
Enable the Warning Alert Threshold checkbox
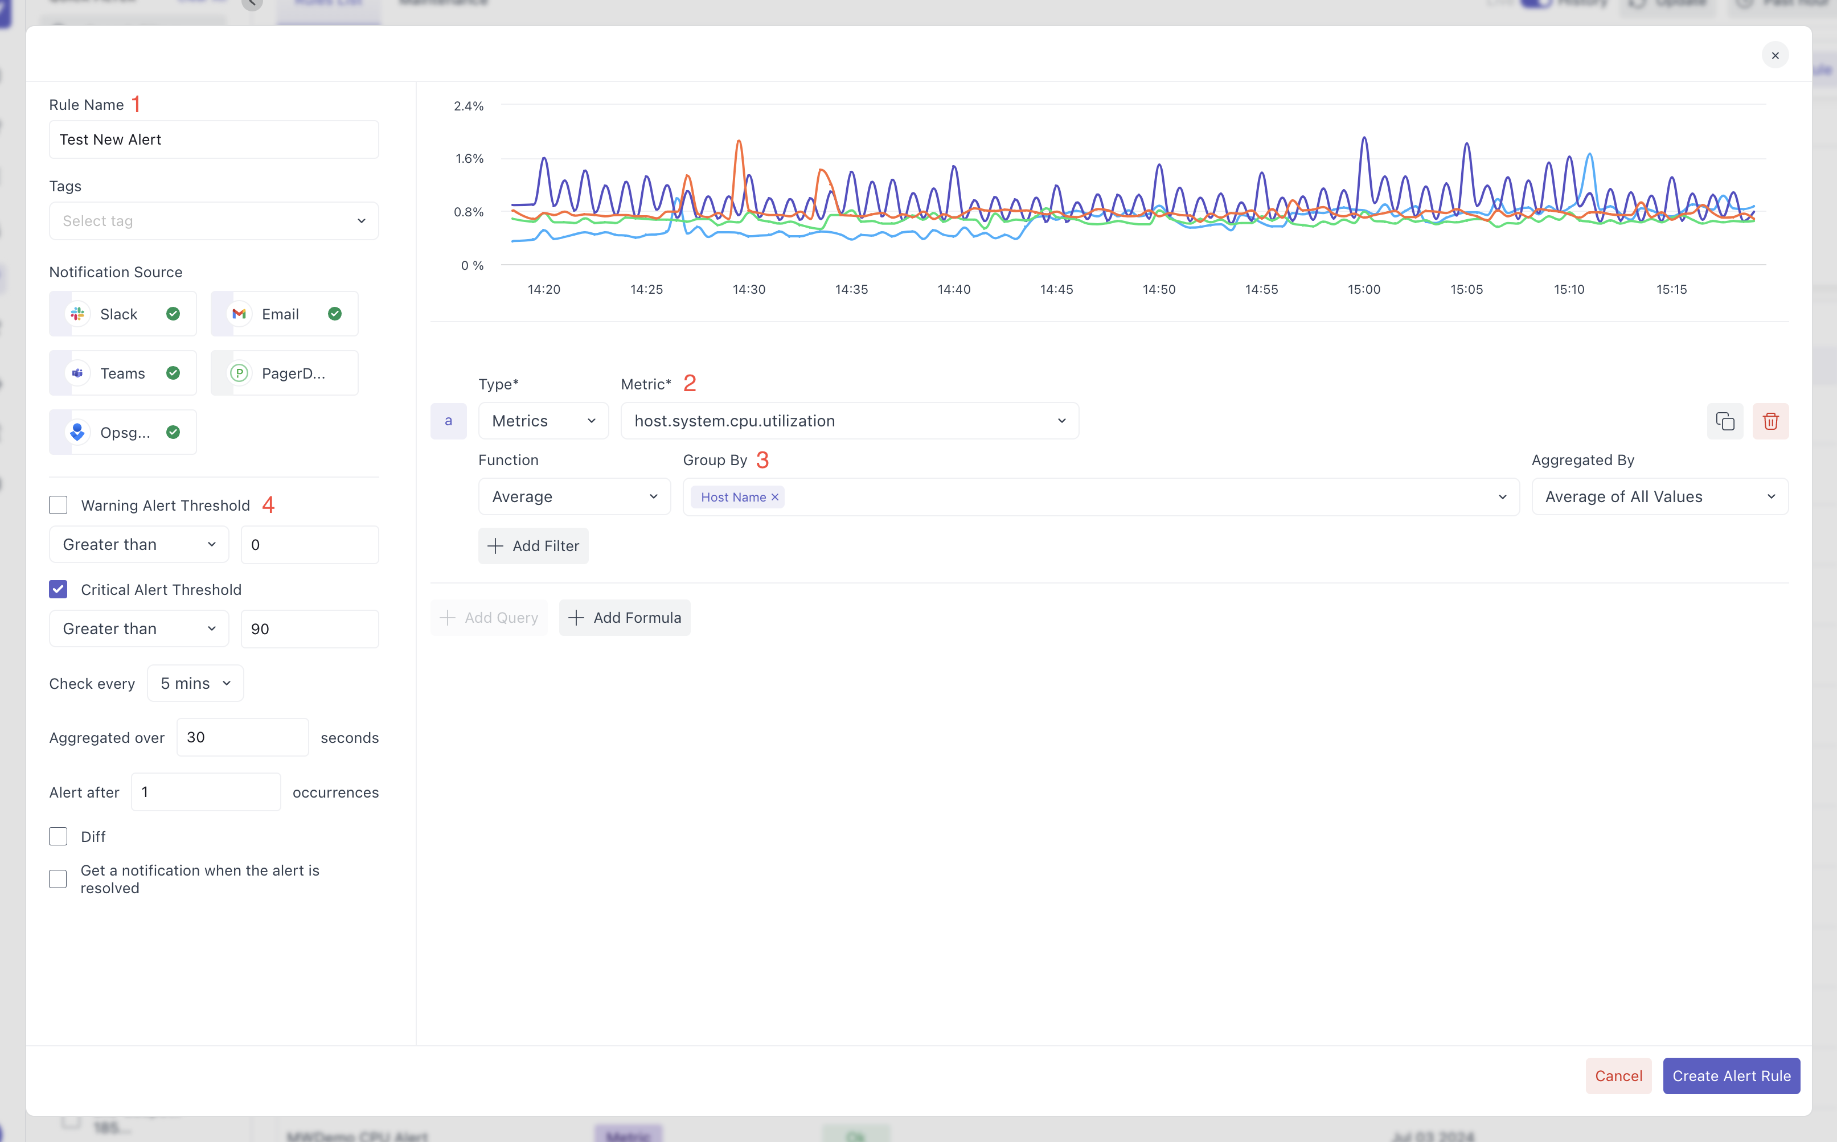pos(58,506)
